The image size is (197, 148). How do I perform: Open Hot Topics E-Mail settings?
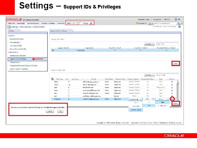tap(16, 45)
